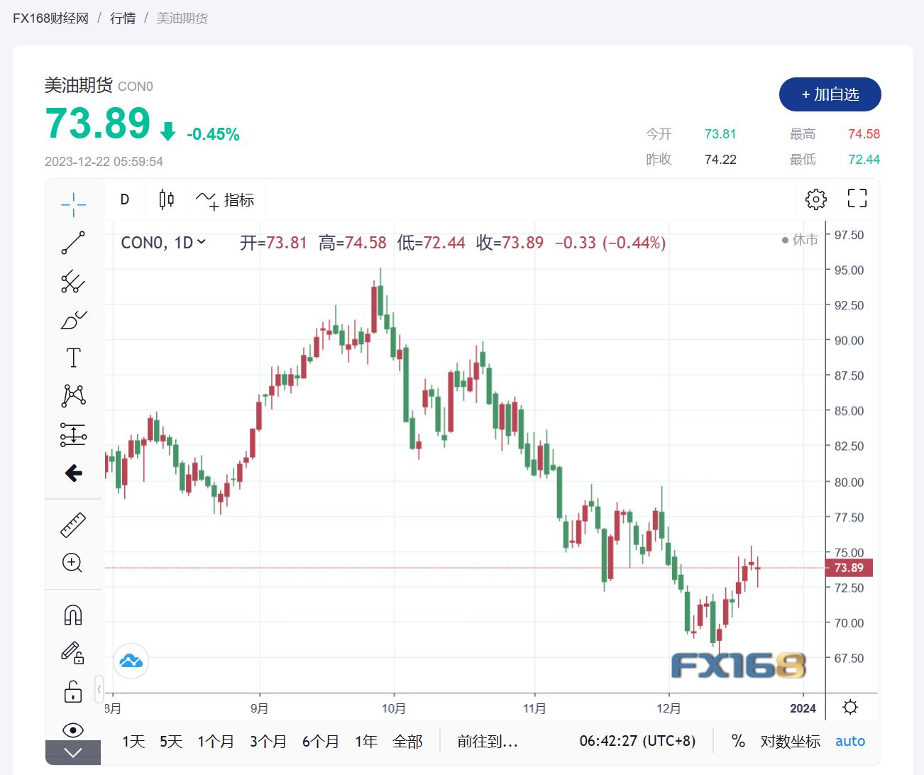
Task: Click the zoom in magnifier tool
Action: point(73,563)
